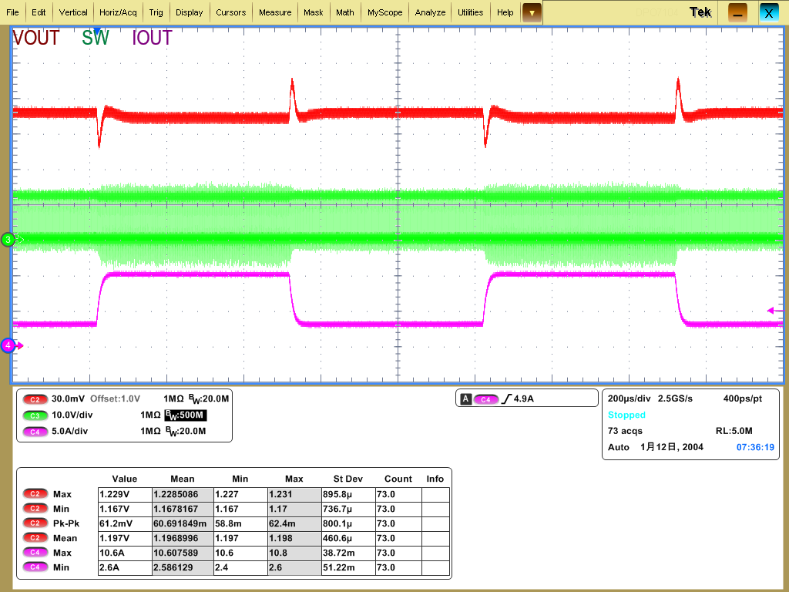
Task: Select the C2 channel badge in vertical readout
Action: coord(34,399)
